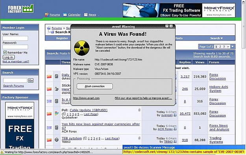Open the 246 replies count link
The width and height of the screenshot is (246, 155).
click(x=185, y=89)
